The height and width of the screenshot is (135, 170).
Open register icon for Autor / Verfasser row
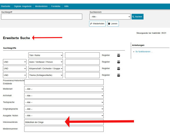[x=119, y=62]
